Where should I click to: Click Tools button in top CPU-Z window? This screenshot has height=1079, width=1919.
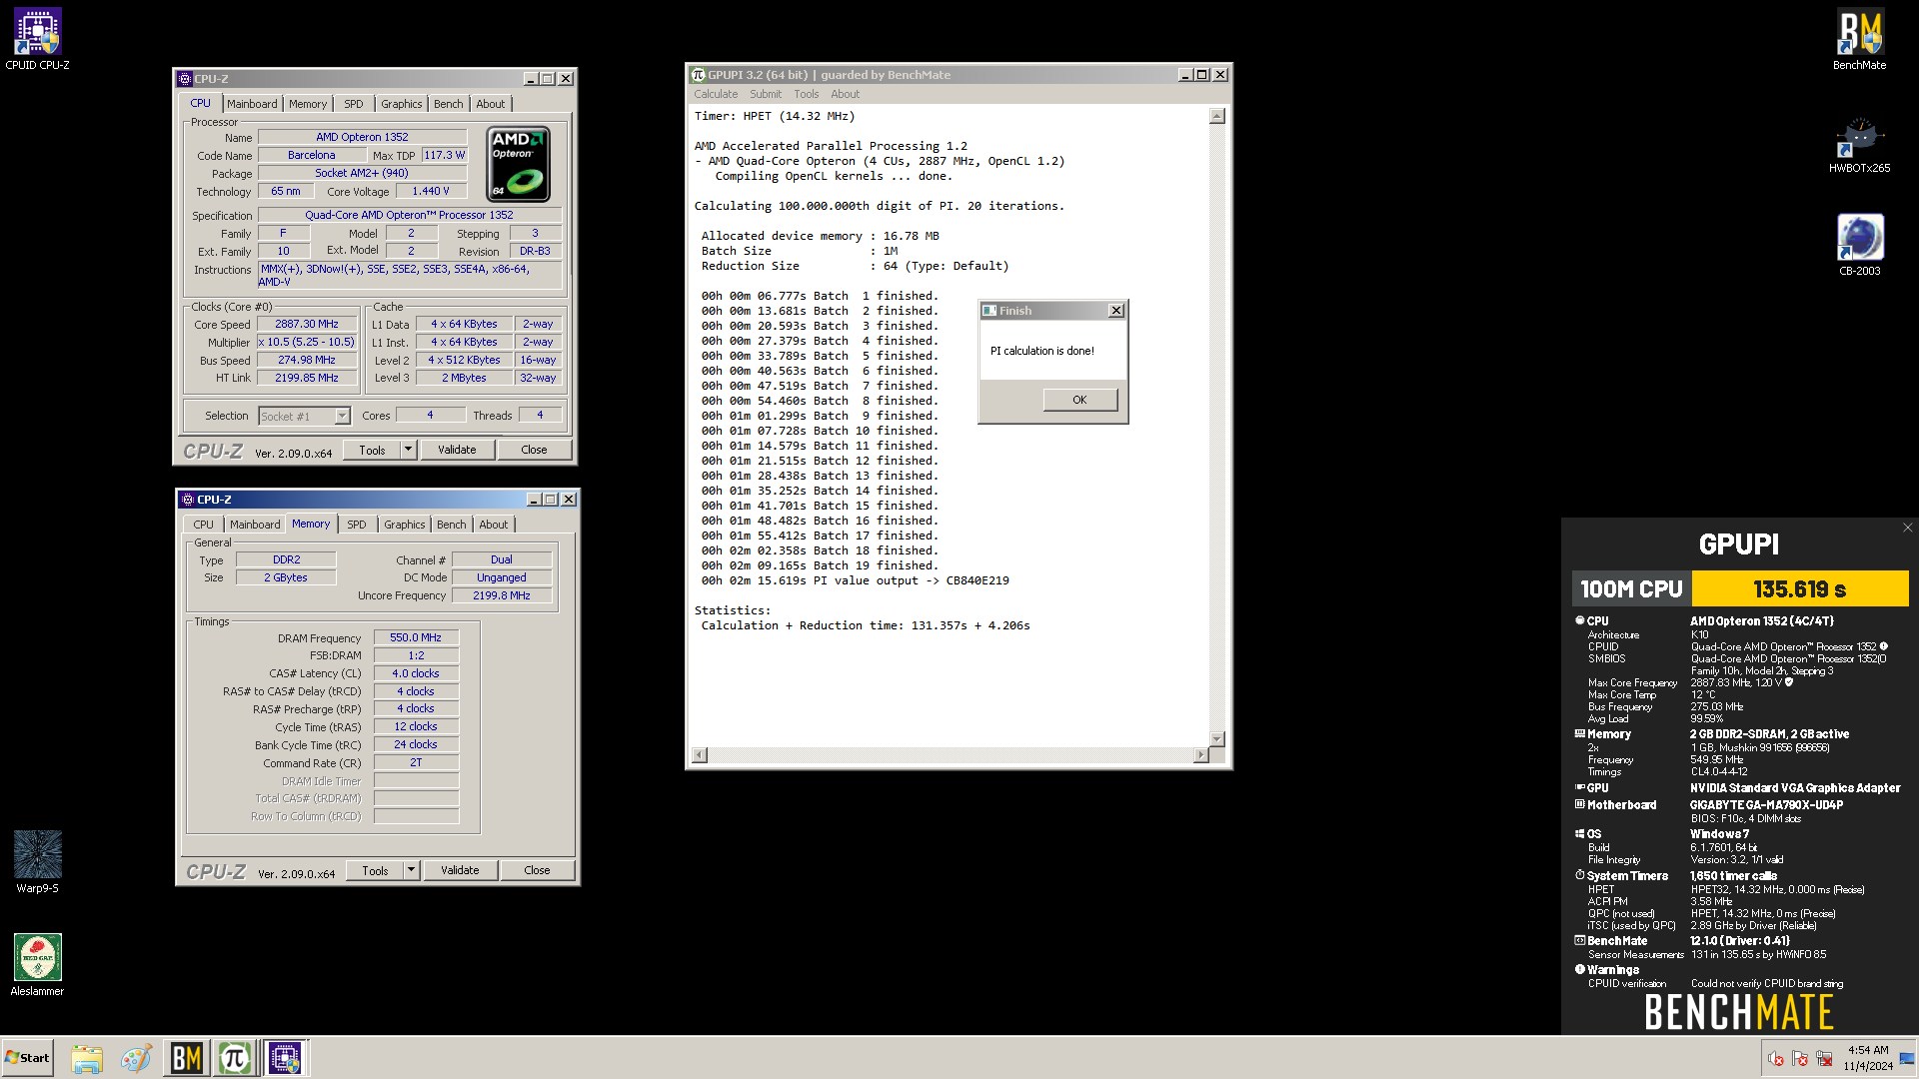point(372,450)
